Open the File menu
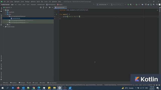This screenshot has width=161, height=90. click(x=5, y=1)
